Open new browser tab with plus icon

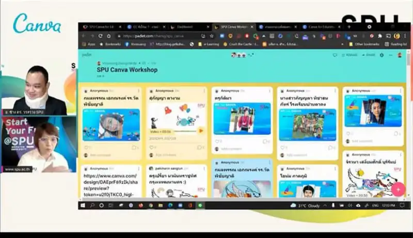(349, 27)
